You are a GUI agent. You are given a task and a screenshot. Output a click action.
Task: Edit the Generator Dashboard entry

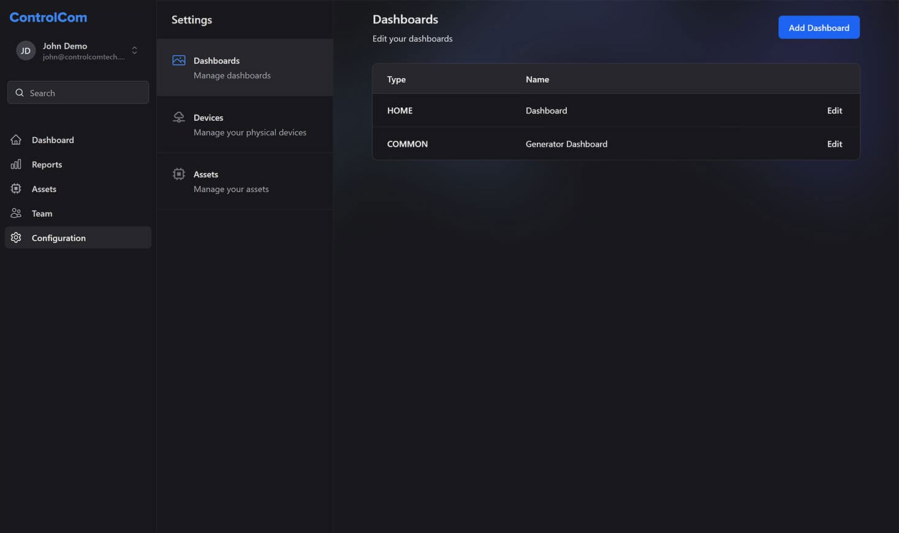834,144
